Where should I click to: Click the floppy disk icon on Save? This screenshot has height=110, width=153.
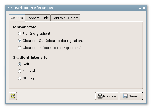pos(125,96)
